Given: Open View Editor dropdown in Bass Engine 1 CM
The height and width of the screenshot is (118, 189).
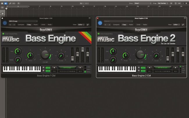Looking at the screenshot, I should click(81, 25).
